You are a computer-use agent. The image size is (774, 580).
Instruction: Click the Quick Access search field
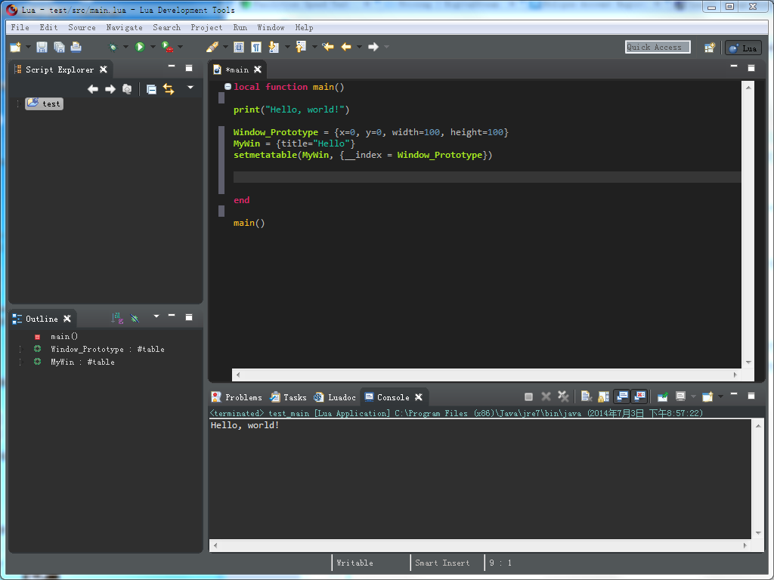658,47
